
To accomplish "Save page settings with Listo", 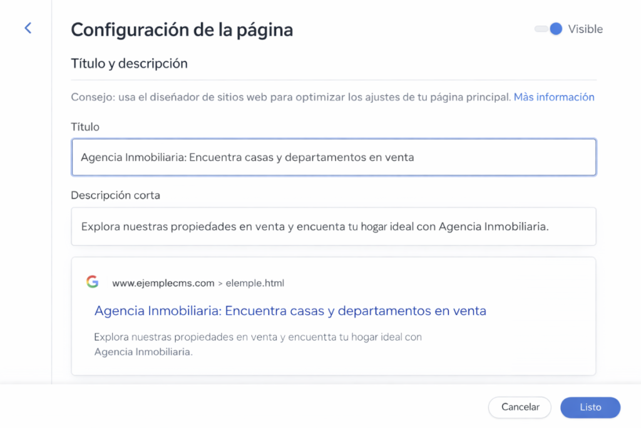I will tap(590, 407).
